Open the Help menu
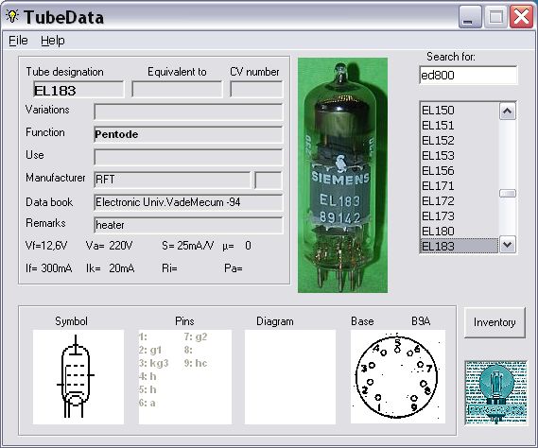Screen dimensions: 538x448 click(53, 41)
